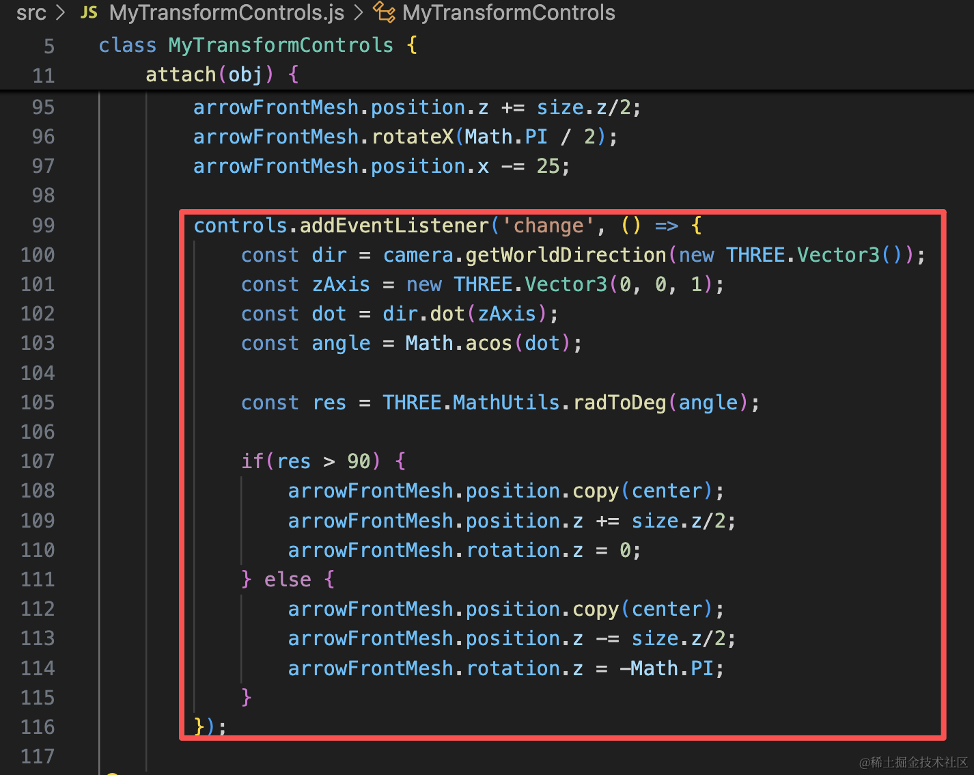Click 'THREE.MathUtils.radToDeg(angle)' call
Image resolution: width=974 pixels, height=775 pixels.
tap(566, 403)
